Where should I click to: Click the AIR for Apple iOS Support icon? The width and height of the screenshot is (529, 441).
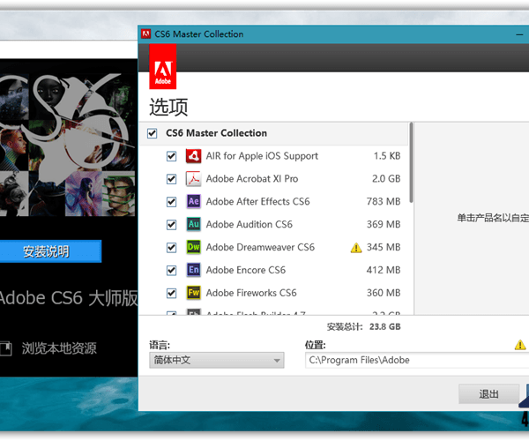pyautogui.click(x=193, y=156)
